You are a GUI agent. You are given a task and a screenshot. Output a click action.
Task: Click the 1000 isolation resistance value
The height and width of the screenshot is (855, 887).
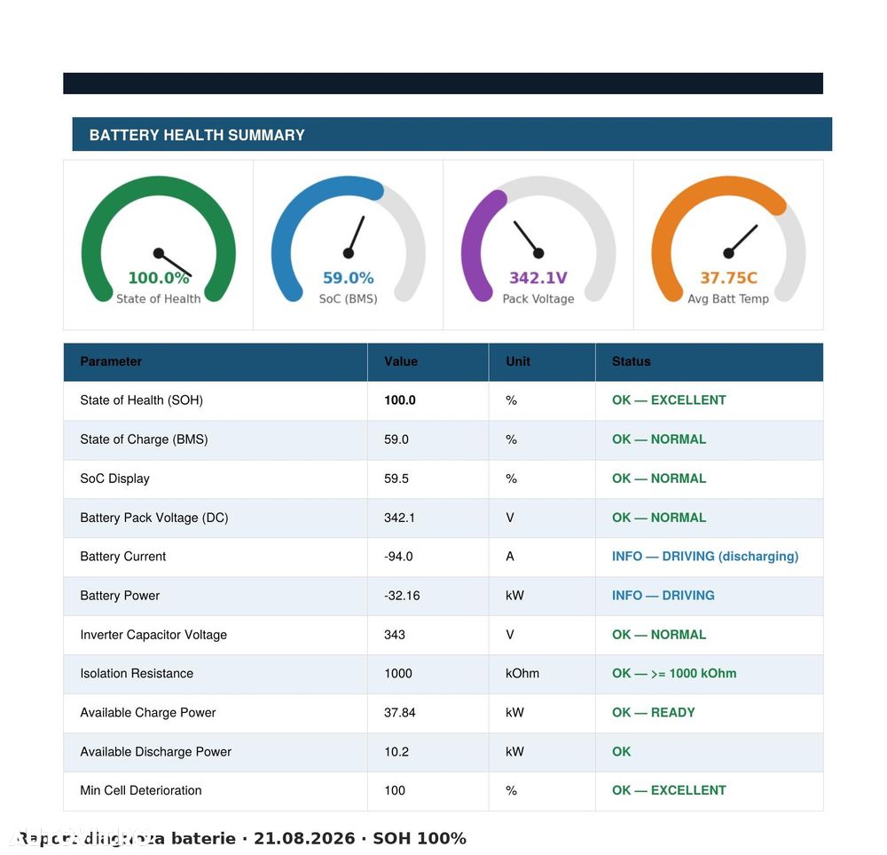[398, 673]
